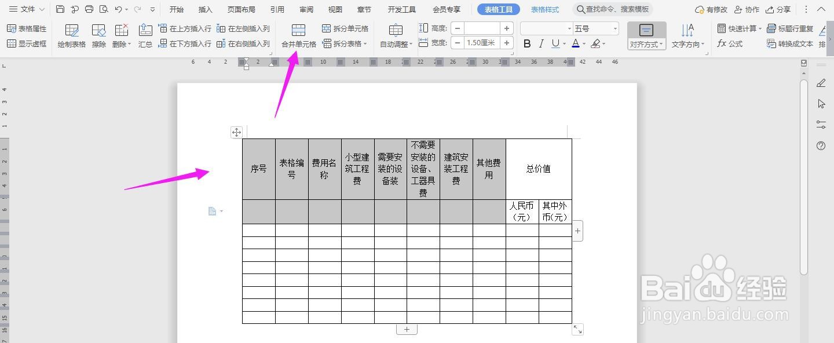The image size is (834, 343).
Task: Insert a formula with the fx 公式 icon
Action: pos(731,43)
